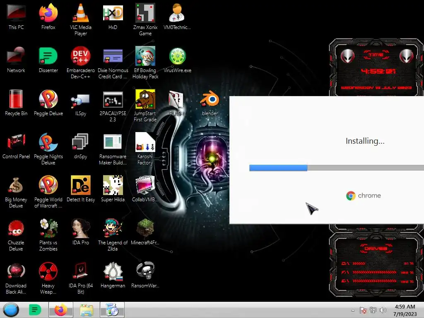Open Embarcadero Dev-C++ icon
Image resolution: width=424 pixels, height=318 pixels.
tap(81, 63)
